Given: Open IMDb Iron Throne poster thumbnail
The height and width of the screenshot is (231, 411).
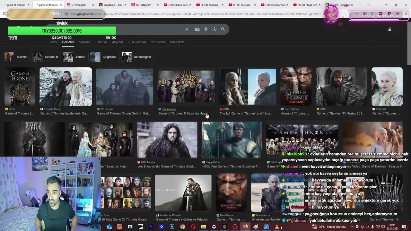Looking at the screenshot, I should pos(20,87).
